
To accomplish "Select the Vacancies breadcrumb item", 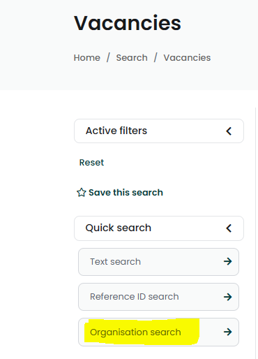I will pyautogui.click(x=187, y=57).
